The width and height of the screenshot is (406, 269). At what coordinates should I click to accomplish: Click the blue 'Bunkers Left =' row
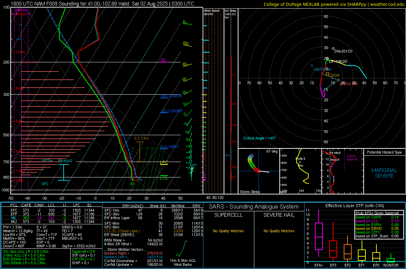click(x=133, y=257)
